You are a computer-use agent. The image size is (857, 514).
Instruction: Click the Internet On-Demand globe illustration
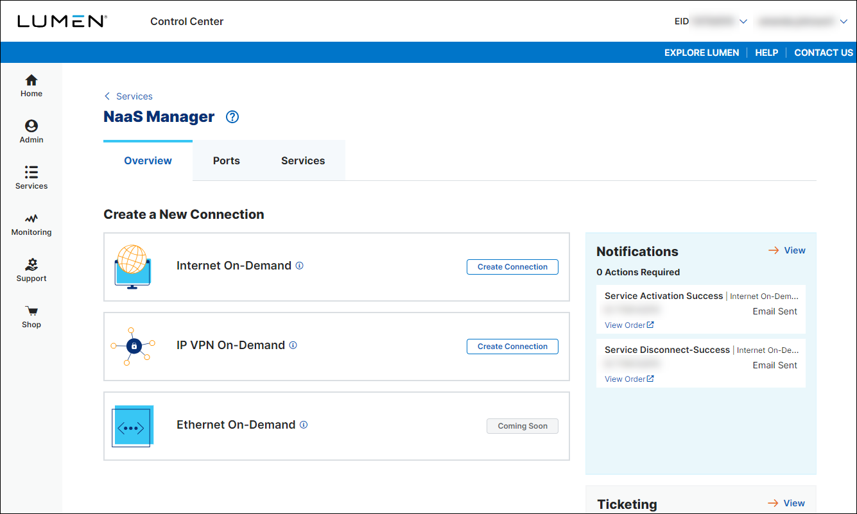coord(132,266)
